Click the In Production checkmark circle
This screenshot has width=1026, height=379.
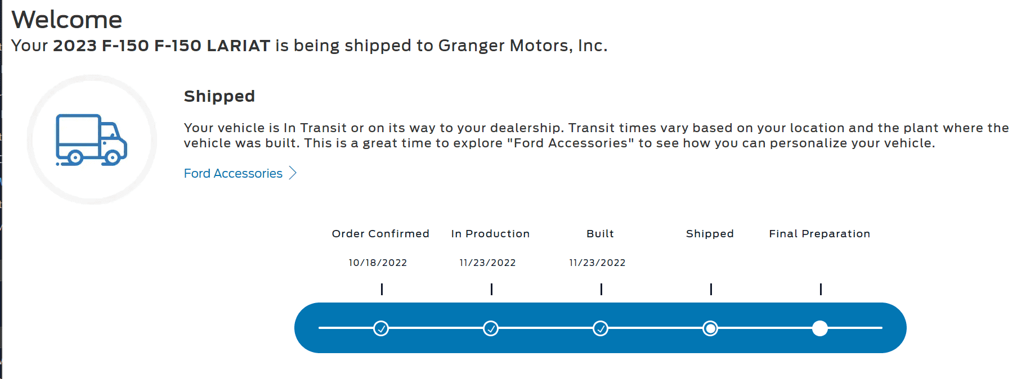click(491, 328)
